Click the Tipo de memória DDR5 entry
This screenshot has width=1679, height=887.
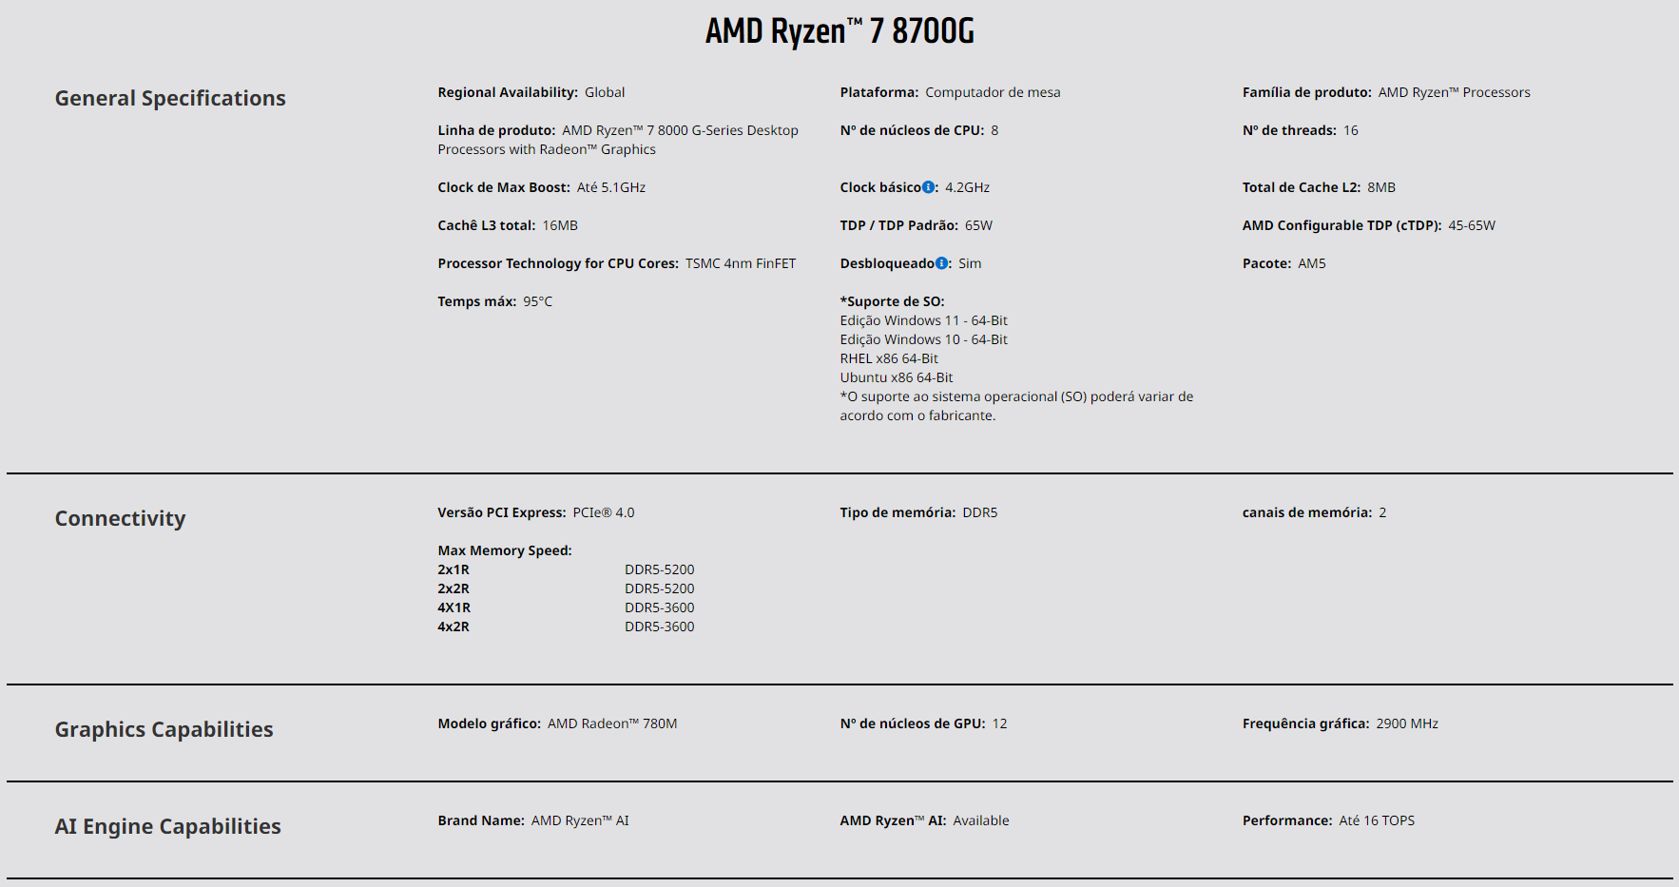coord(918,512)
